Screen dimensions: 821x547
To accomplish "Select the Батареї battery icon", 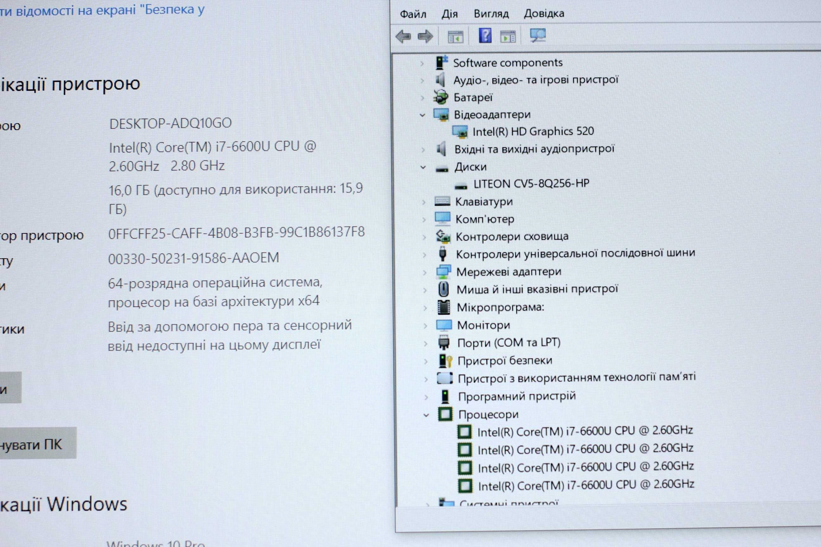I will 441,97.
